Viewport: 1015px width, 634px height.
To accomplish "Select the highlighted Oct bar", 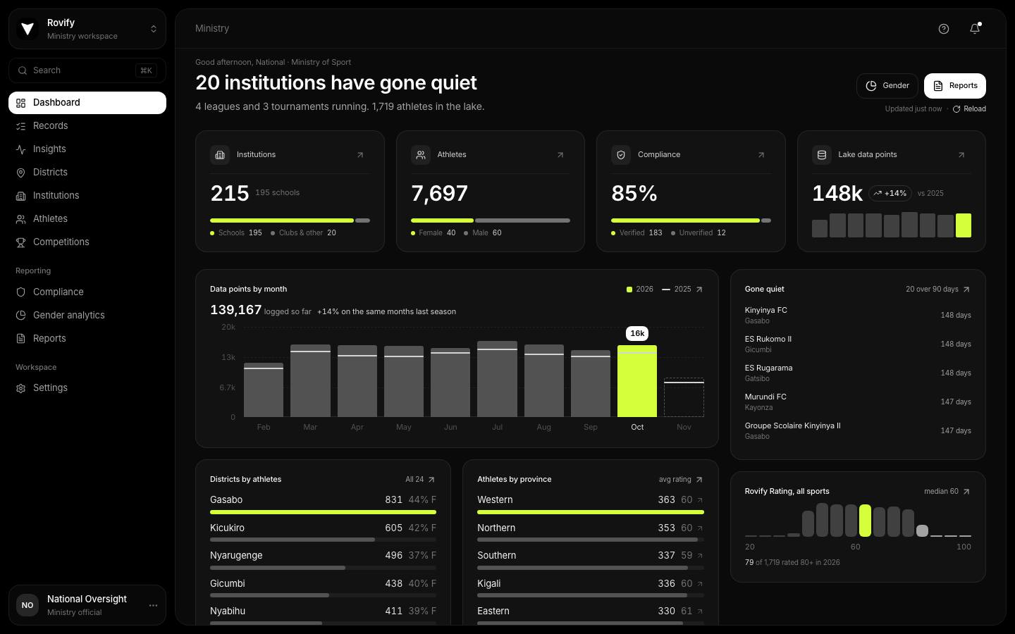I will [637, 381].
